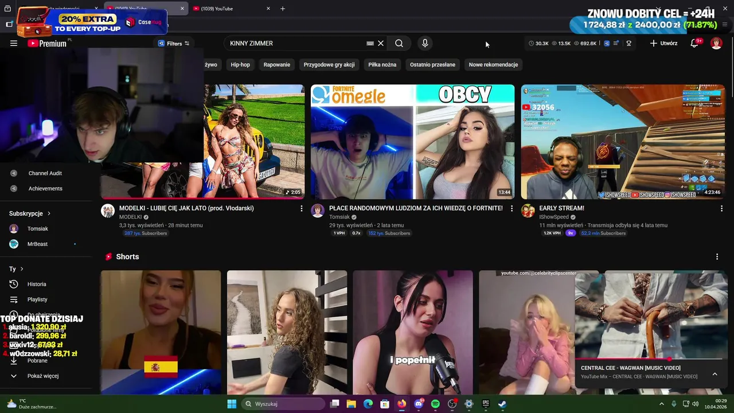Run search with the magnifier button
Image resolution: width=734 pixels, height=413 pixels.
coord(399,43)
